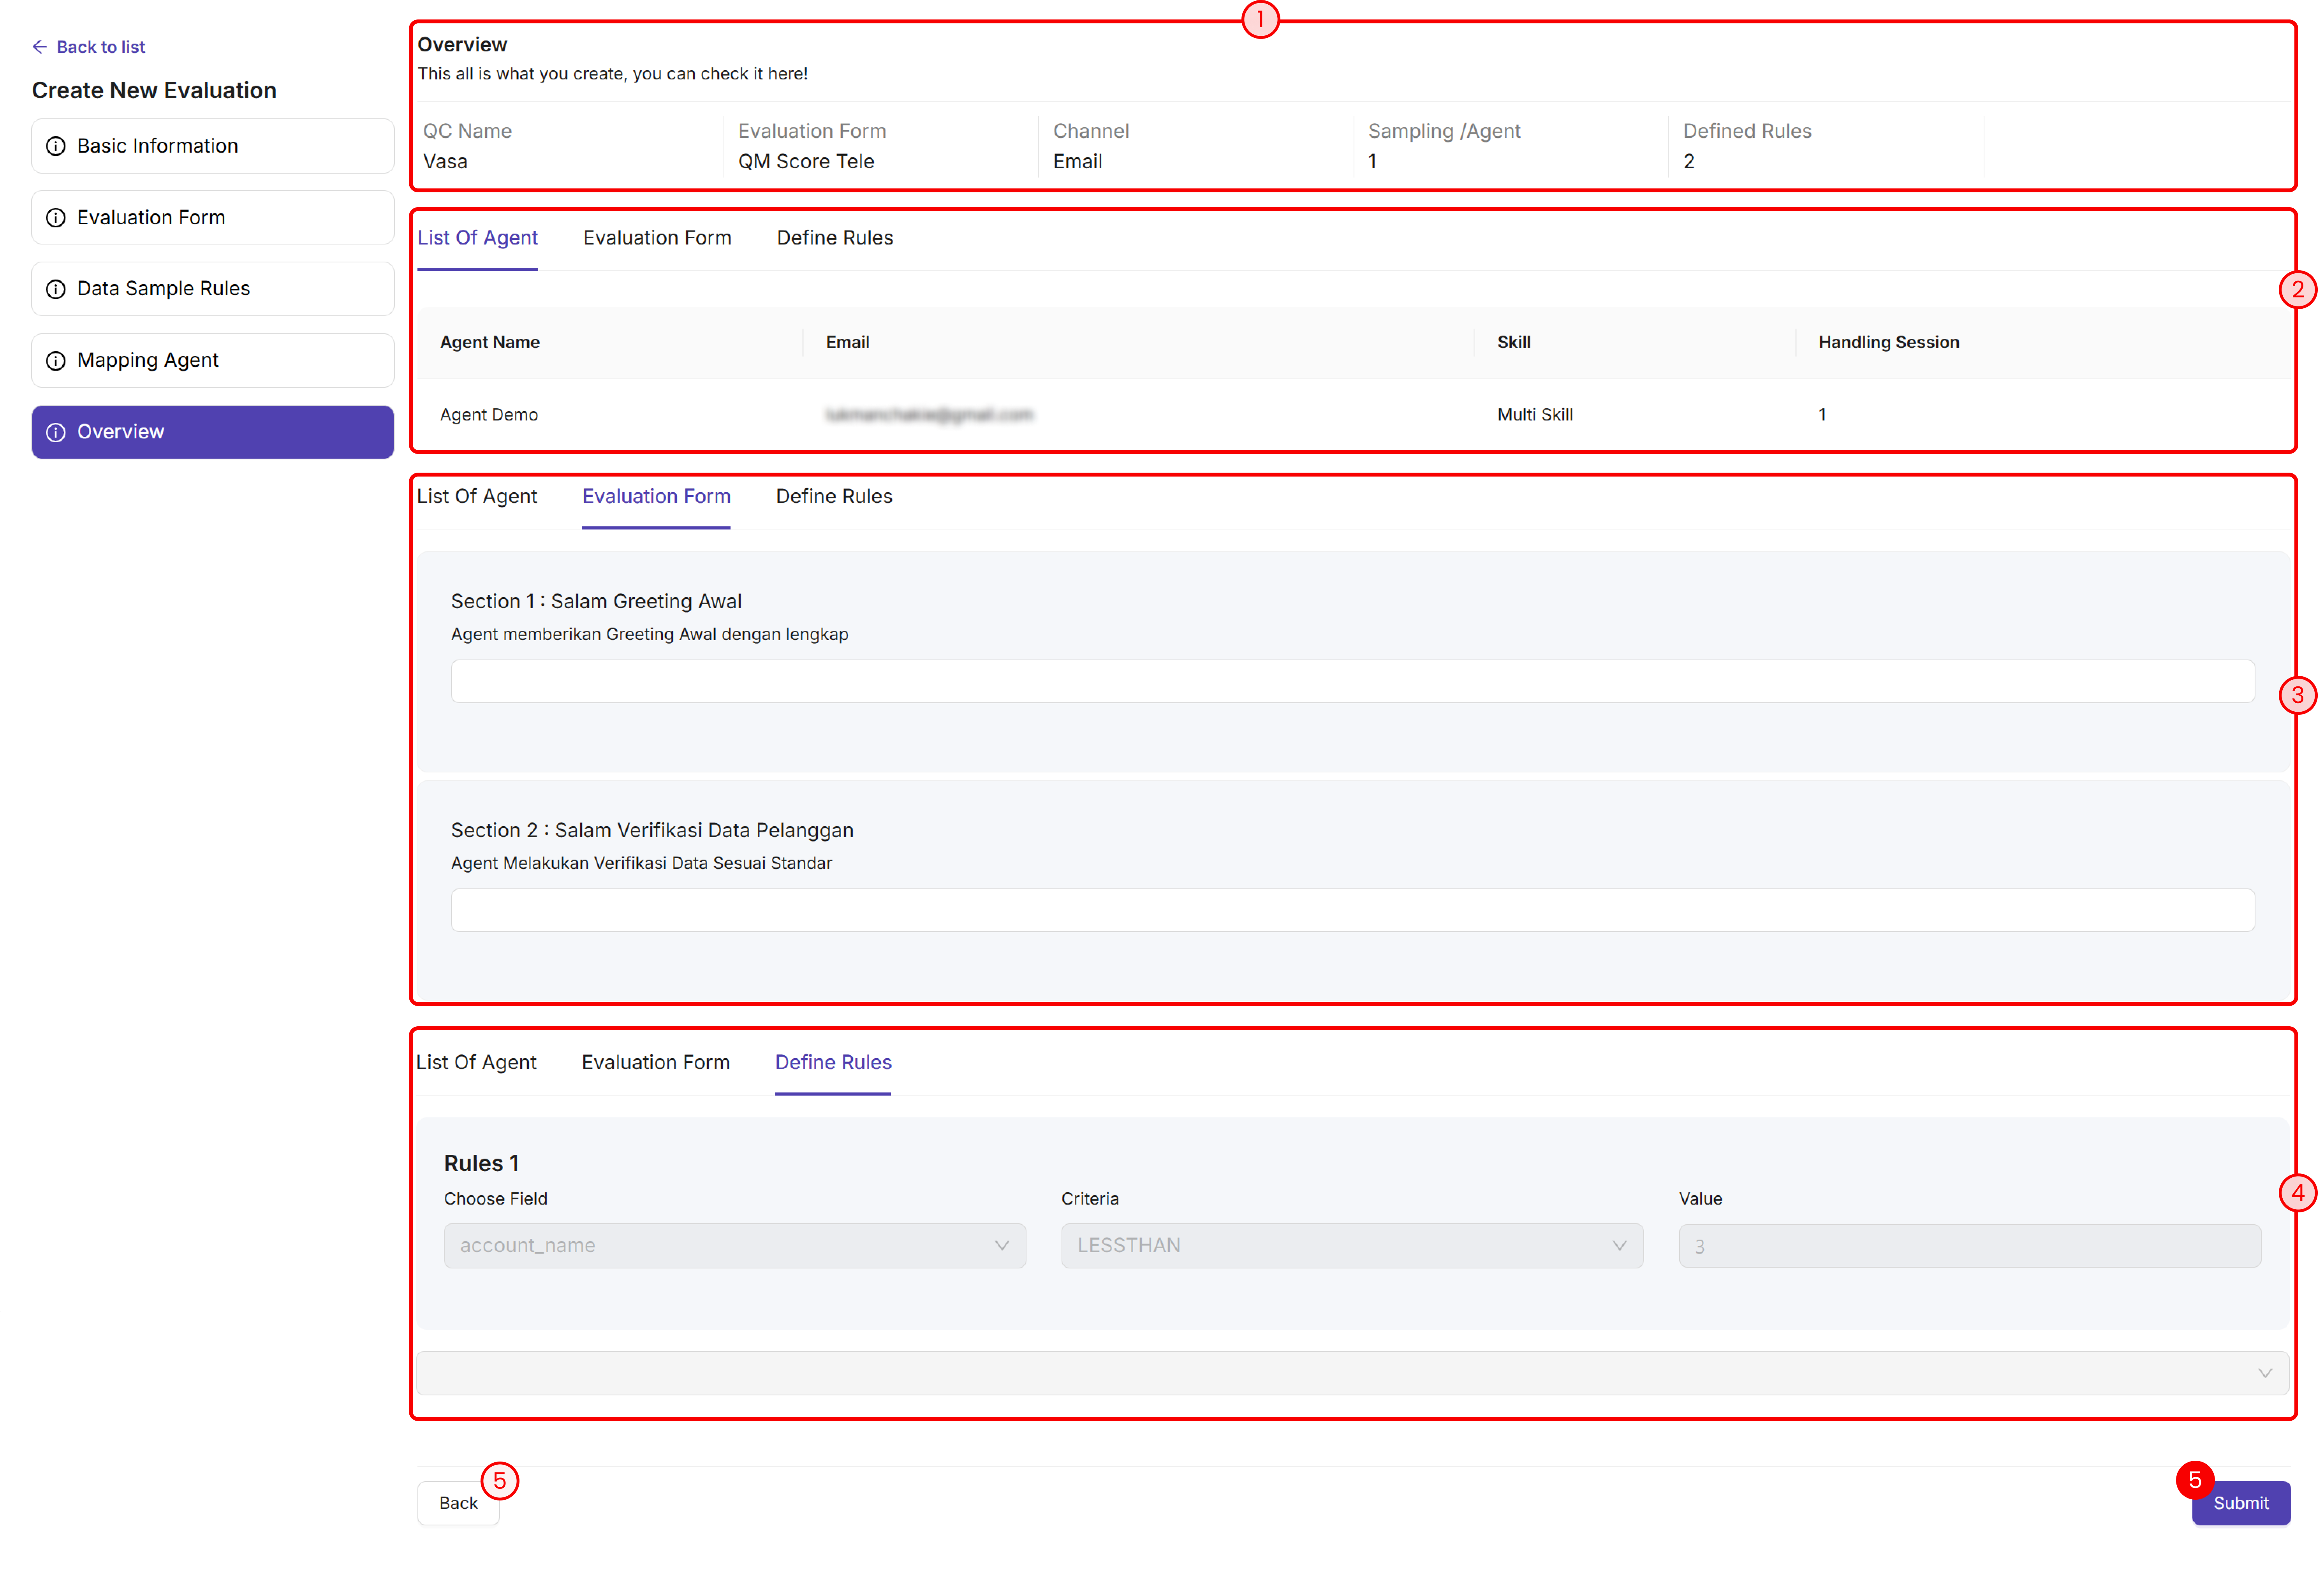The image size is (2324, 1569).
Task: Click the chevron arrow in the account_name field
Action: [x=1001, y=1245]
